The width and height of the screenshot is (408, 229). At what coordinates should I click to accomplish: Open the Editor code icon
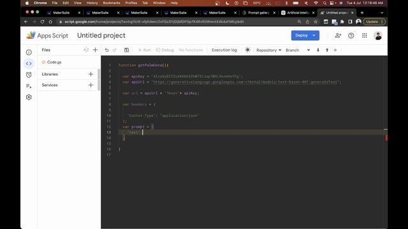(x=29, y=64)
